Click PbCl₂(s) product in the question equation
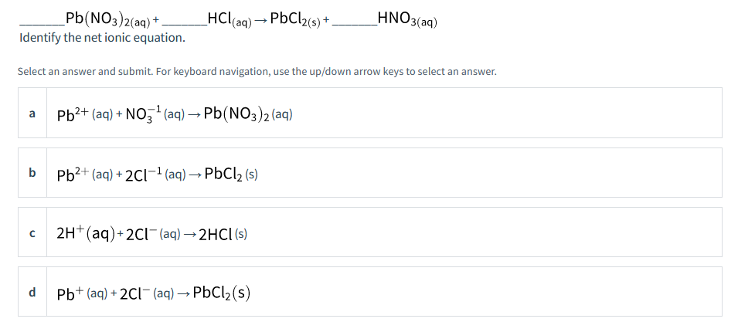The width and height of the screenshot is (738, 322). pyautogui.click(x=295, y=20)
